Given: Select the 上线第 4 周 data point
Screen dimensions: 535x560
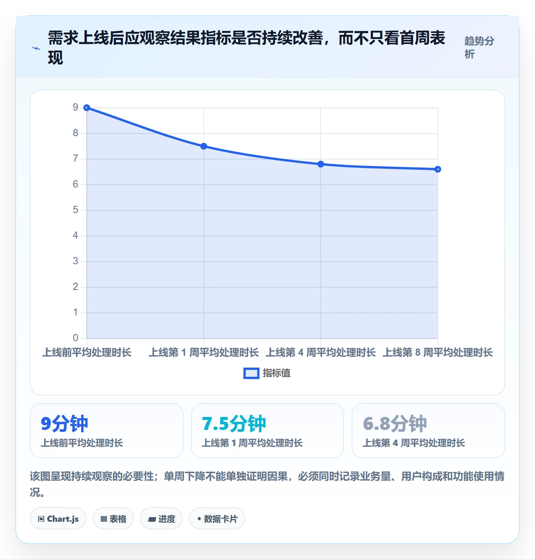Looking at the screenshot, I should click(x=321, y=164).
